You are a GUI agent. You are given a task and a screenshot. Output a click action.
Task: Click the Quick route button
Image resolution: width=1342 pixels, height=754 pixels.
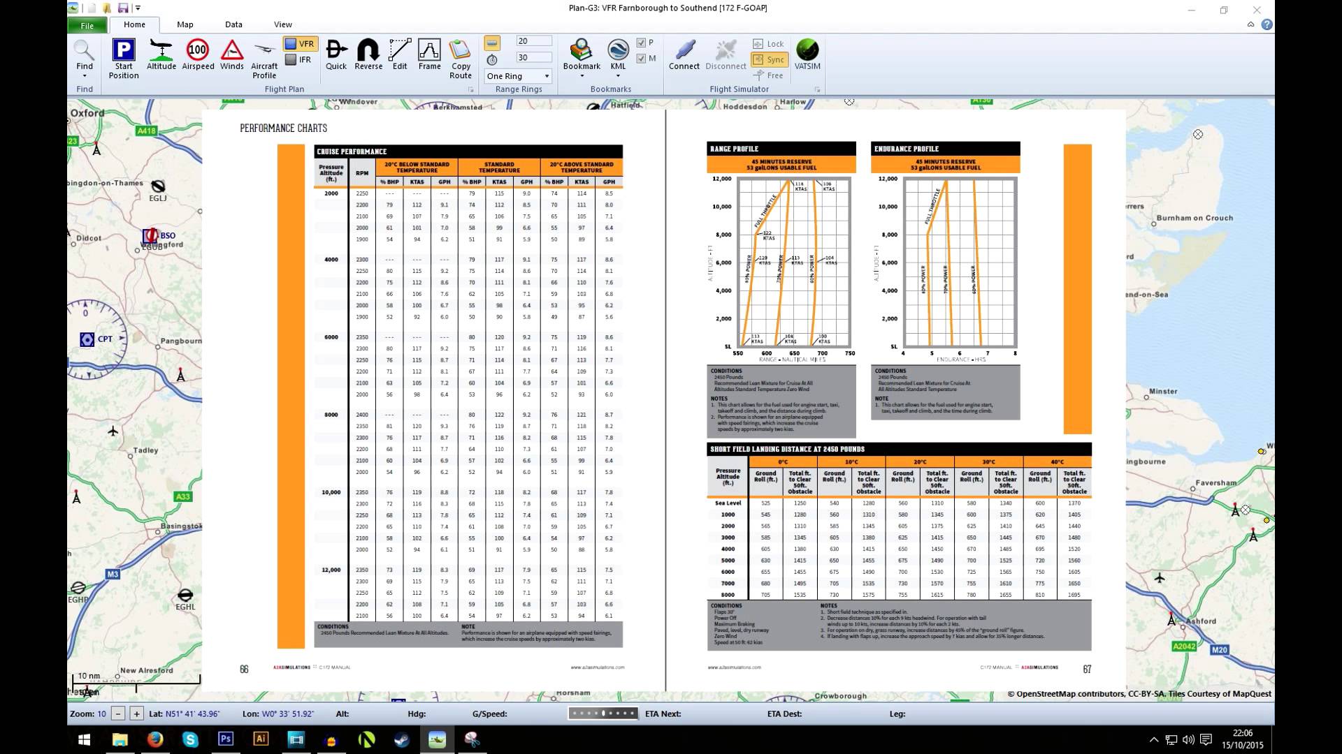335,56
